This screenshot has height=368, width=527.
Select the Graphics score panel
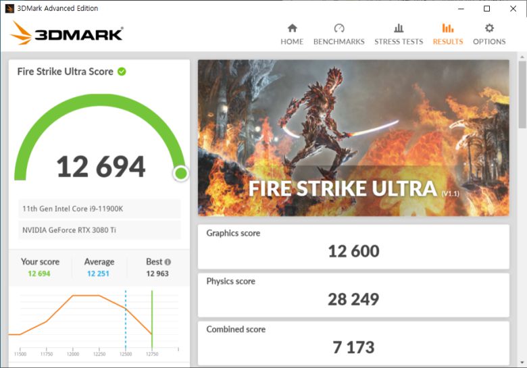point(353,245)
